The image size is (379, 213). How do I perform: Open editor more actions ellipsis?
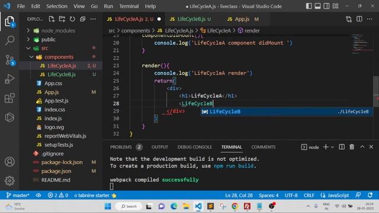coord(370,19)
